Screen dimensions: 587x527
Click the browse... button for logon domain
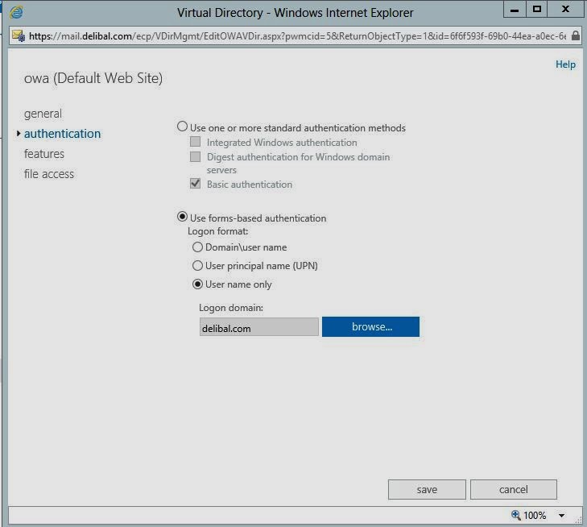[371, 326]
